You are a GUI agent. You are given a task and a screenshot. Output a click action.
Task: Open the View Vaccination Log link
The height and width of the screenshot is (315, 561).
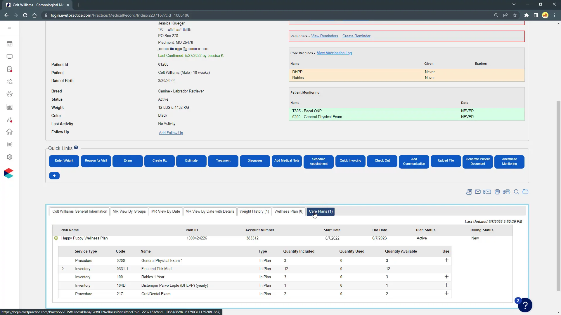[334, 53]
